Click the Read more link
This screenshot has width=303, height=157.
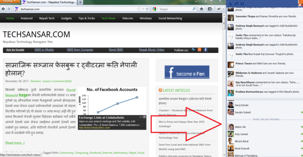tap(15, 143)
